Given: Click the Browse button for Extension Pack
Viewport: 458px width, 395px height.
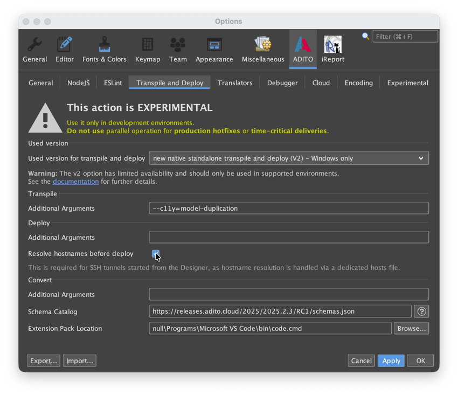Looking at the screenshot, I should click(x=411, y=328).
